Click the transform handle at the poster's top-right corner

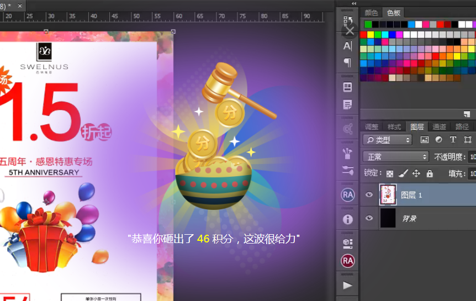173,31
